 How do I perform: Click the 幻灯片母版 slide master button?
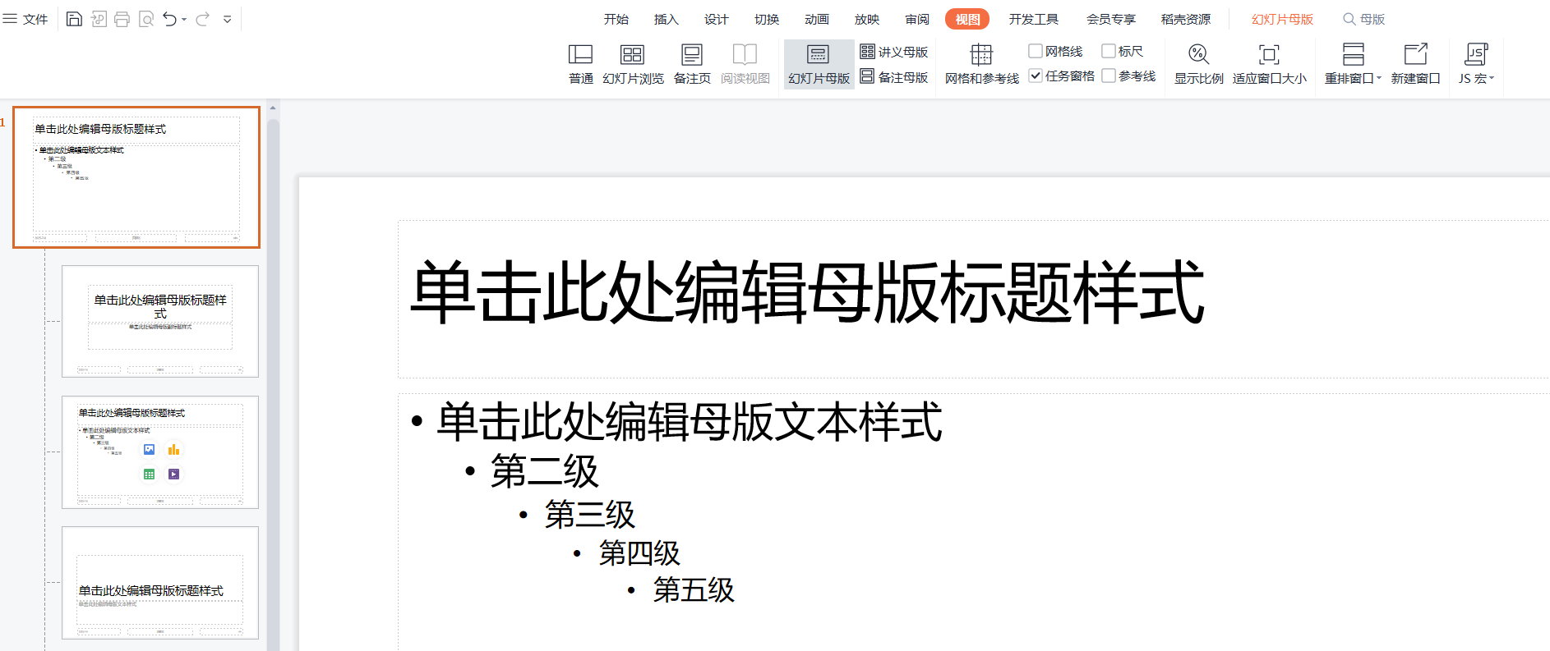[819, 64]
